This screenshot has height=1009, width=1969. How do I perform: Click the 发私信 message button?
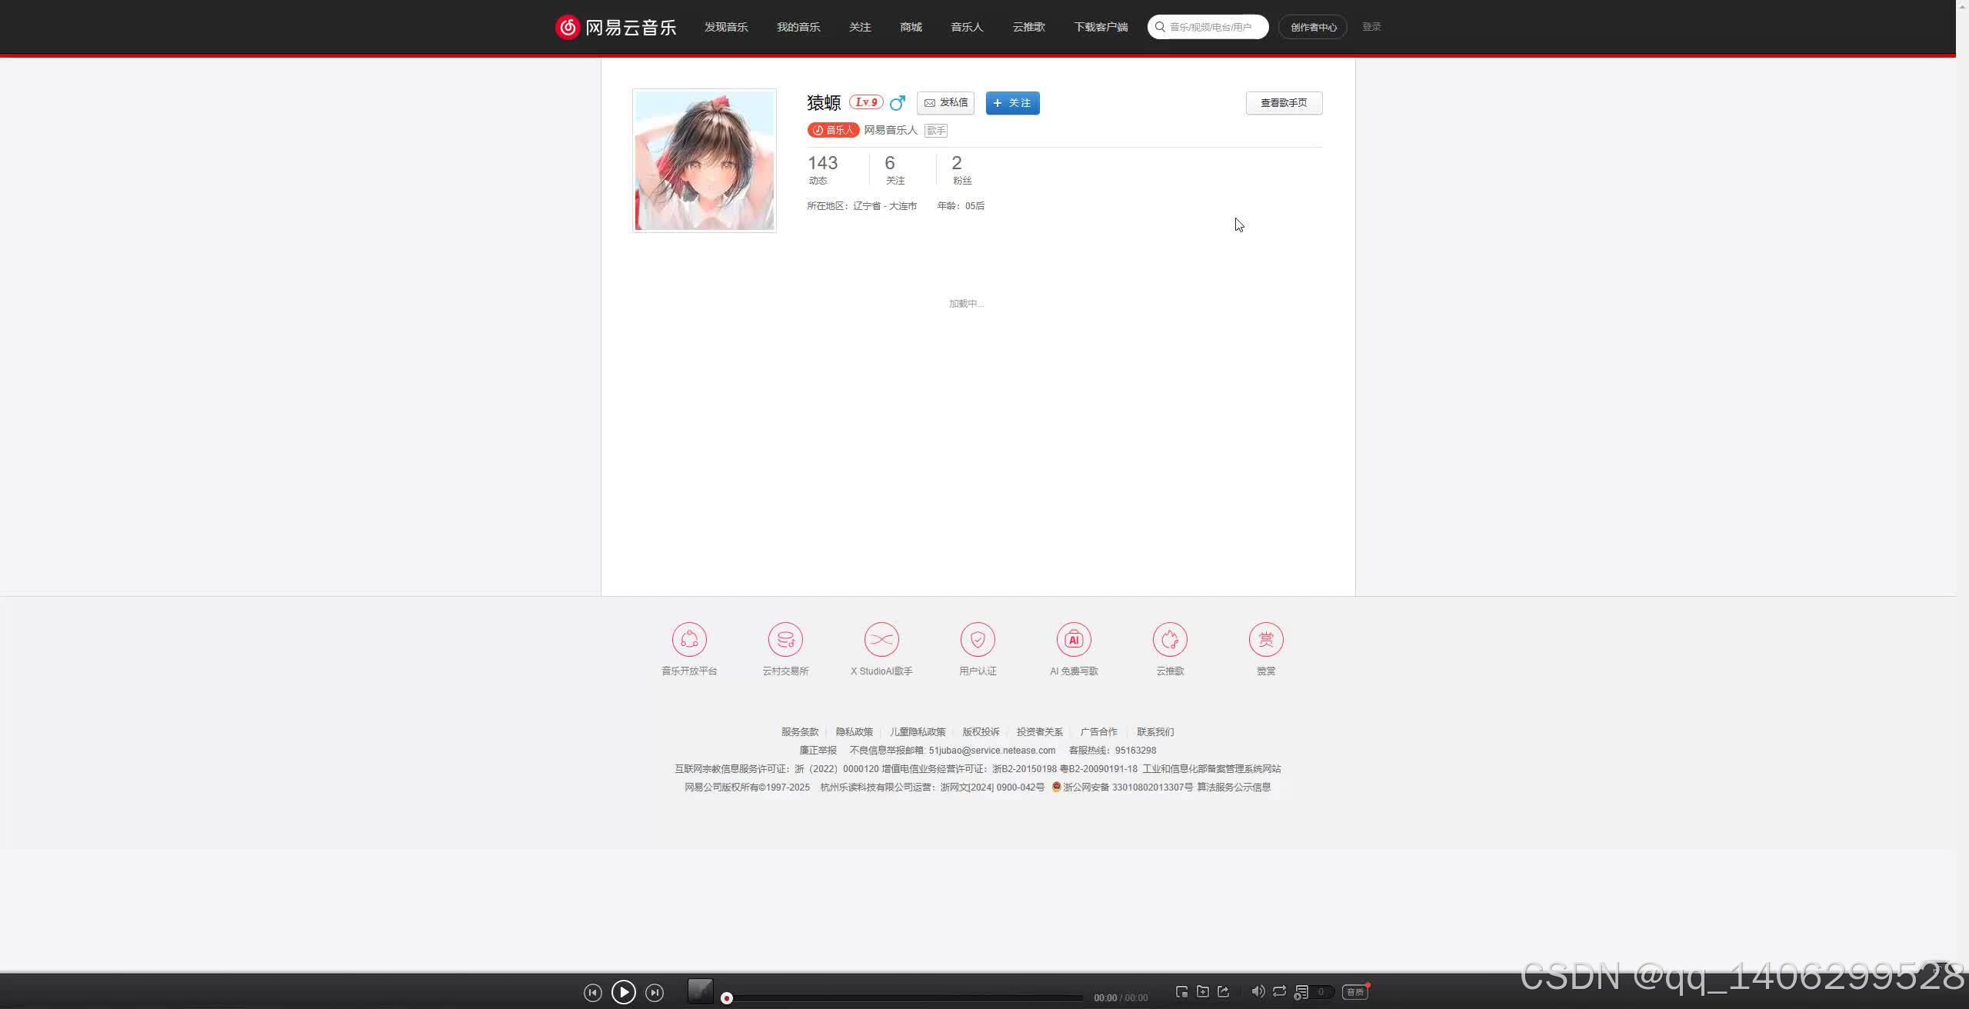(945, 103)
